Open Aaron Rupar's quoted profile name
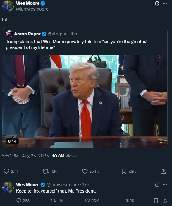This screenshot has height=206, width=172. click(27, 34)
